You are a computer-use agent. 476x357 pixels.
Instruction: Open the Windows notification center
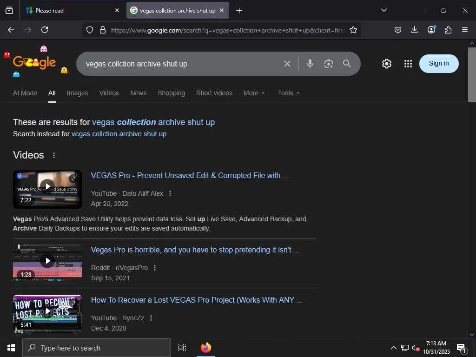click(x=461, y=348)
